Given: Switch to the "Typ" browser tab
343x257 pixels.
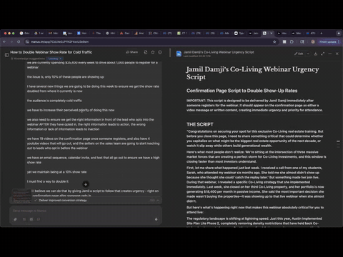Looking at the screenshot, I should (x=239, y=33).
